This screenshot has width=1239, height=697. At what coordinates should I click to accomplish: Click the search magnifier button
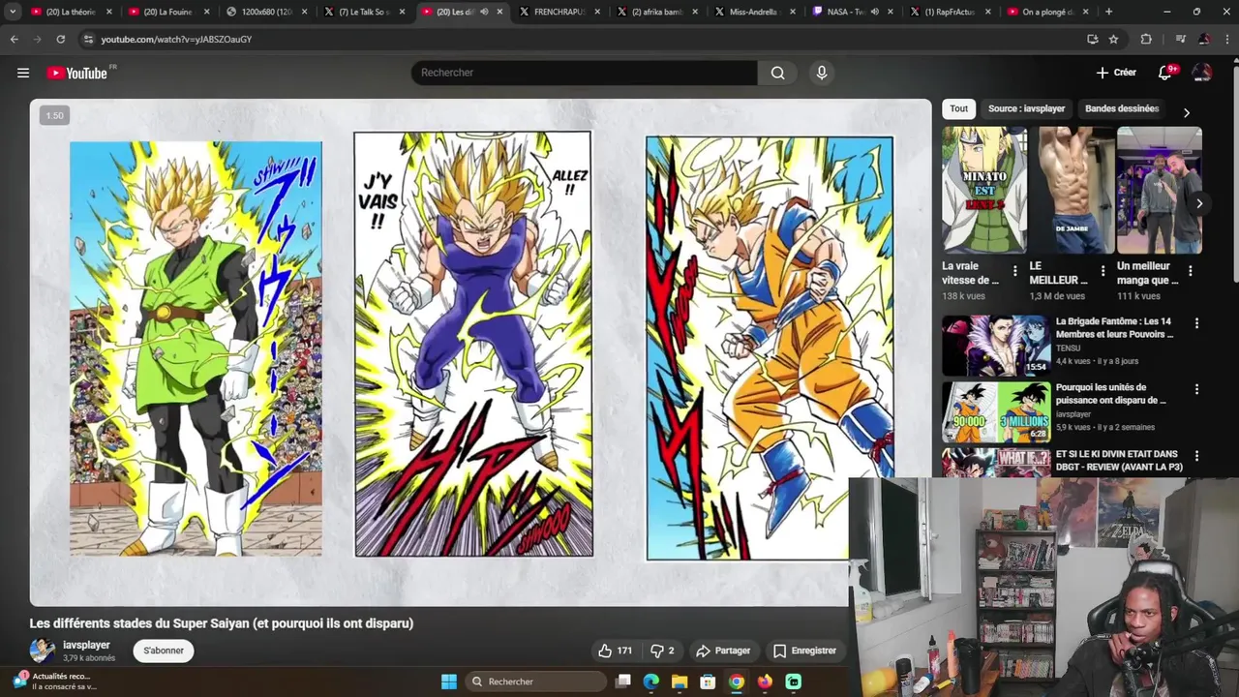point(777,73)
